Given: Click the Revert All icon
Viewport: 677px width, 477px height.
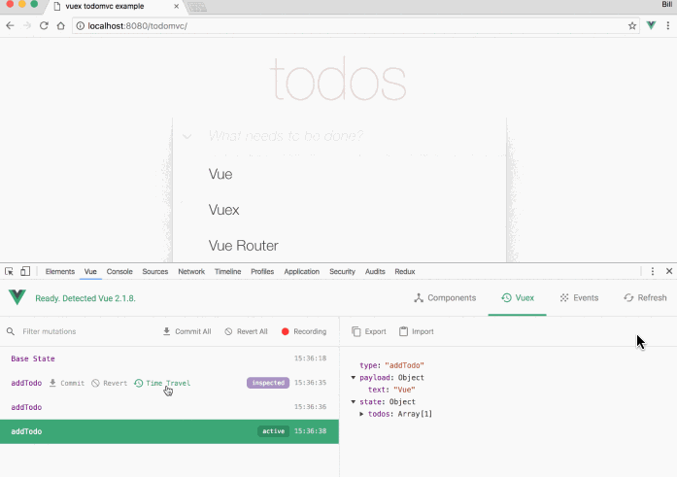Looking at the screenshot, I should [x=228, y=331].
